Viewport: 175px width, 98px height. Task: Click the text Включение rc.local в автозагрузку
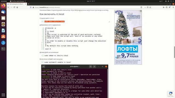[x=51, y=59]
